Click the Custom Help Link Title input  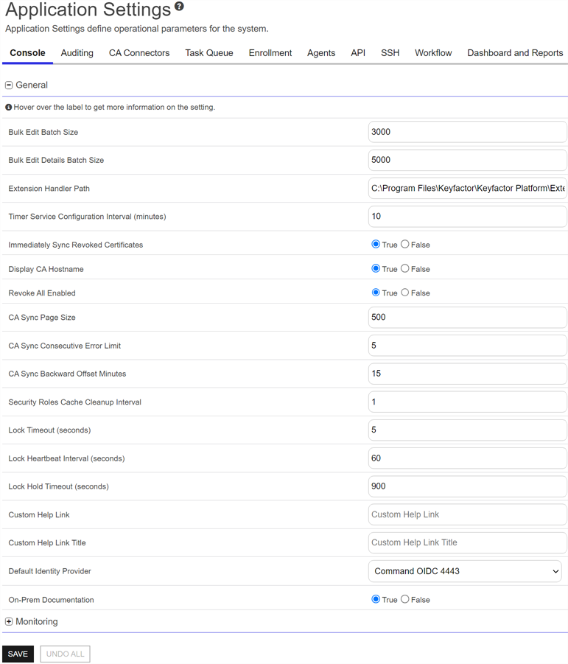tap(468, 542)
